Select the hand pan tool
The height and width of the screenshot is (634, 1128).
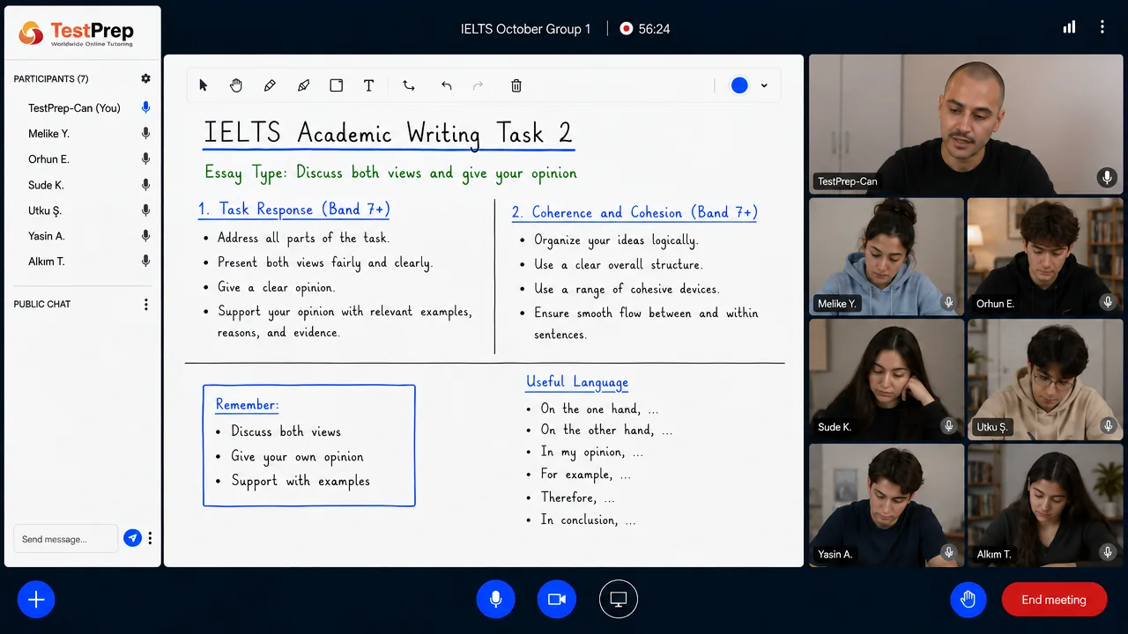coord(236,85)
